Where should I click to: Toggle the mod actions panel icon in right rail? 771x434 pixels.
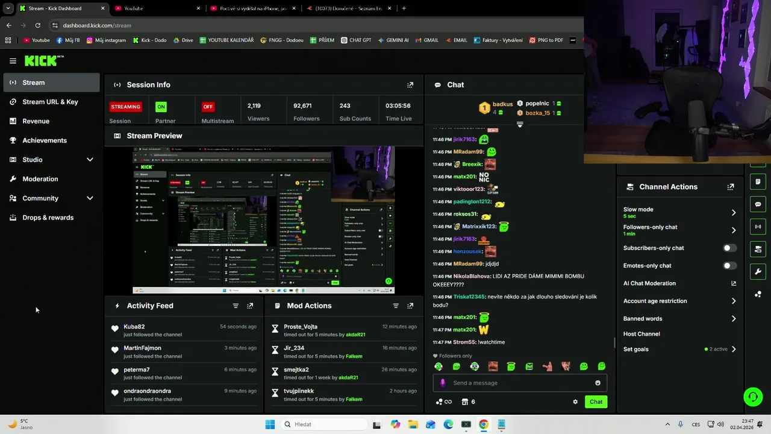click(x=758, y=182)
